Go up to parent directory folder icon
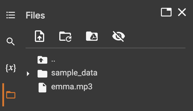193x111 pixels. [x=42, y=60]
